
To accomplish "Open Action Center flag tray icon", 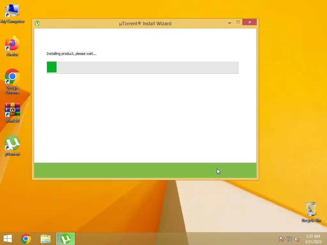I will click(x=282, y=239).
